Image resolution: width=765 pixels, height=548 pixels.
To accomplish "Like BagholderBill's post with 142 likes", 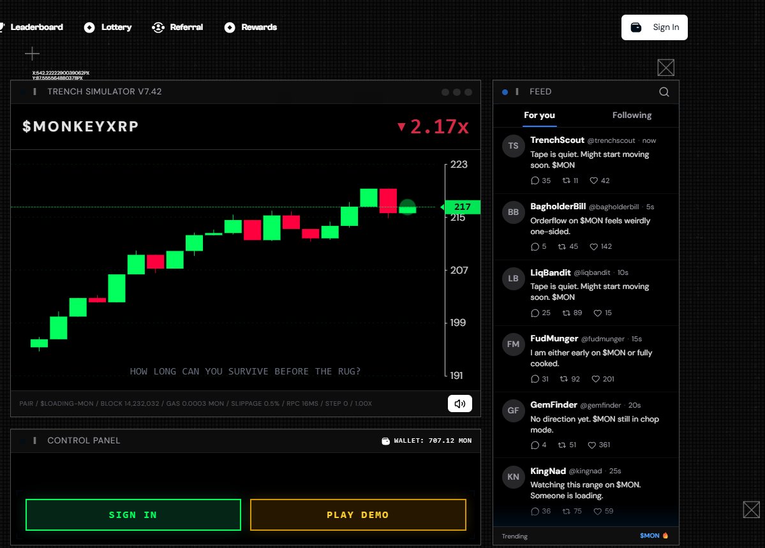I will 600,246.
